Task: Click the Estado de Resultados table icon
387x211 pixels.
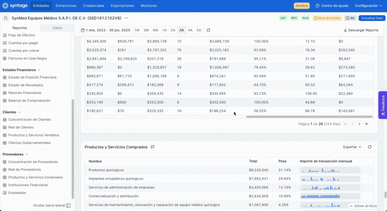Action: 4,85
